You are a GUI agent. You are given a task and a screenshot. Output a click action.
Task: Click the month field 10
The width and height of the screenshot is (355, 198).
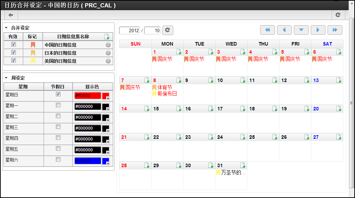pos(153,30)
